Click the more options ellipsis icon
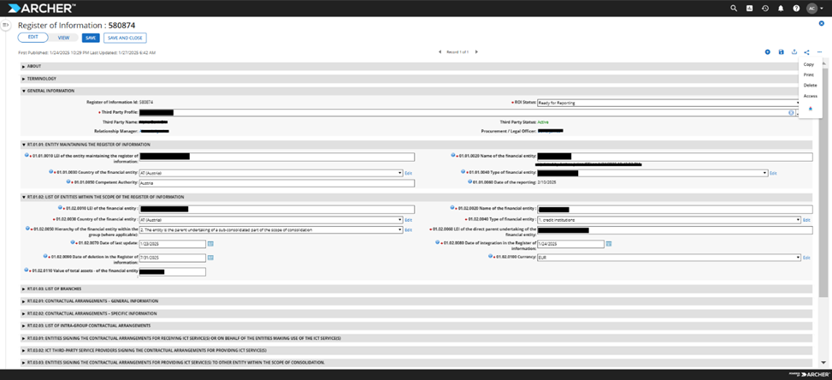This screenshot has width=832, height=380. click(x=819, y=52)
